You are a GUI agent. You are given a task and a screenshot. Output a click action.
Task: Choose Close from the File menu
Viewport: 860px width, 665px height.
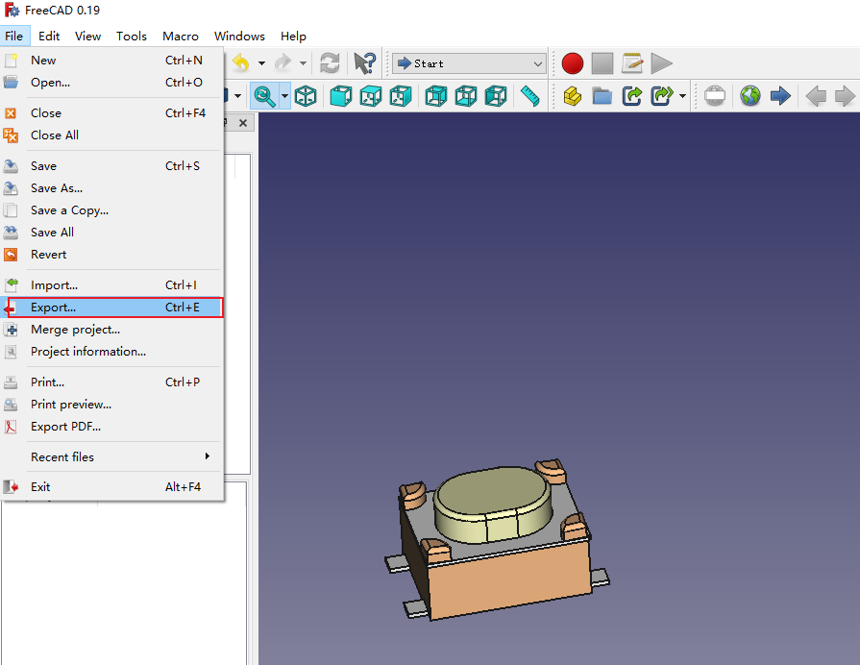pos(111,113)
